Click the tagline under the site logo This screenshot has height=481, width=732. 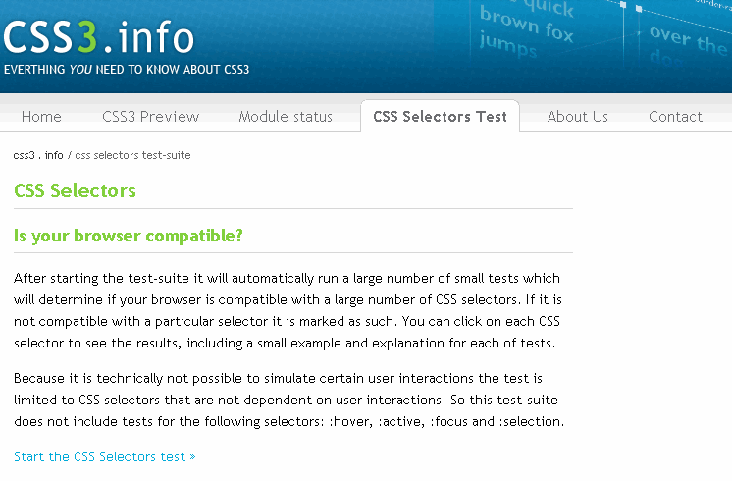(x=127, y=70)
